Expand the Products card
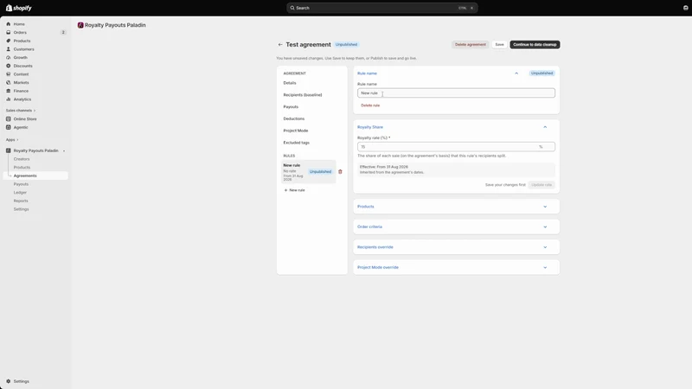 point(456,207)
